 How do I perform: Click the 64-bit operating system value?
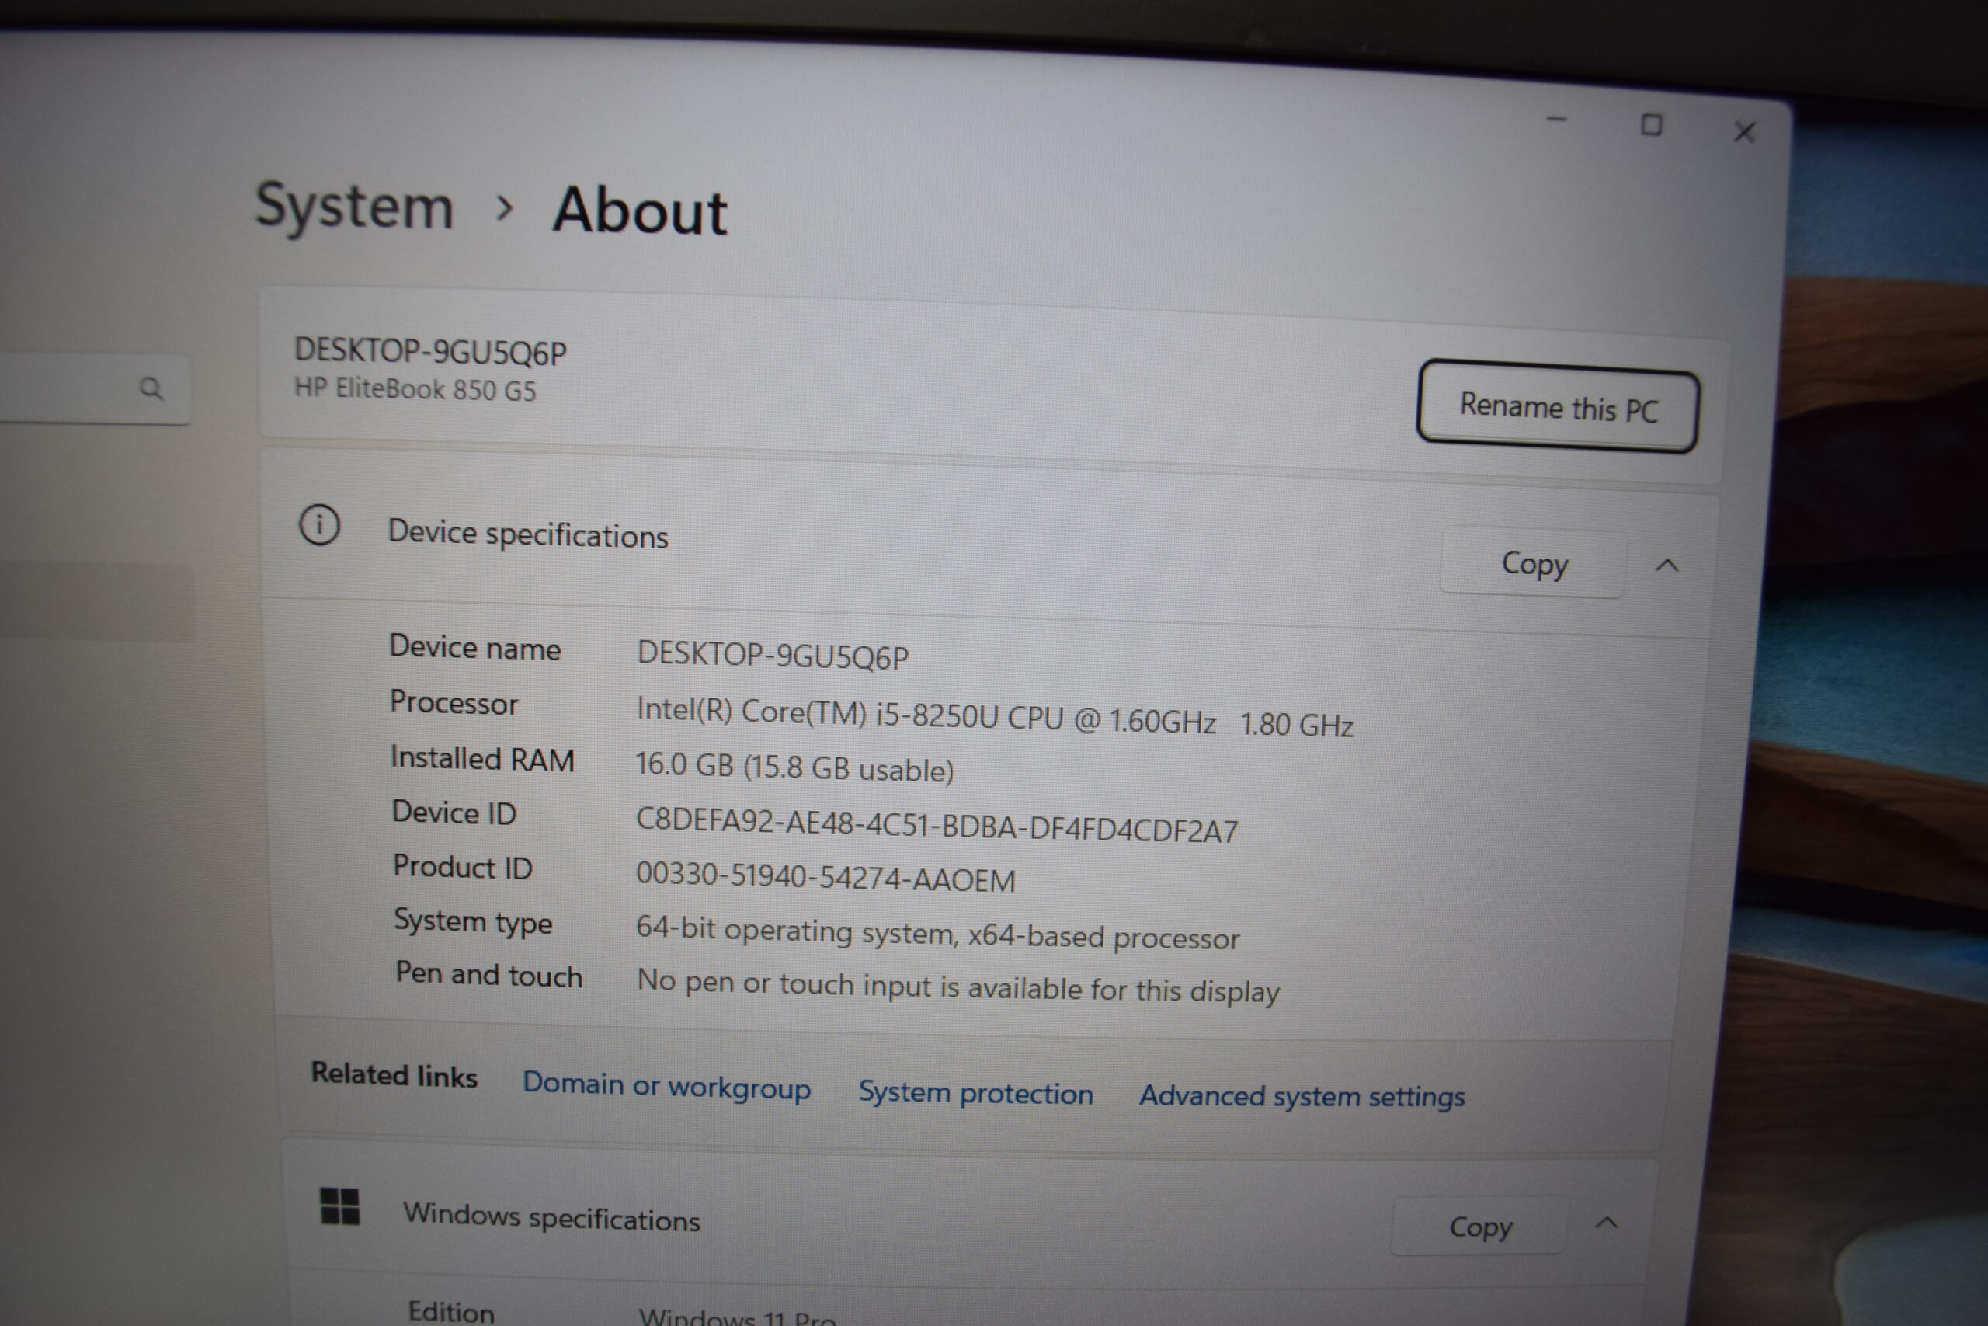(937, 933)
